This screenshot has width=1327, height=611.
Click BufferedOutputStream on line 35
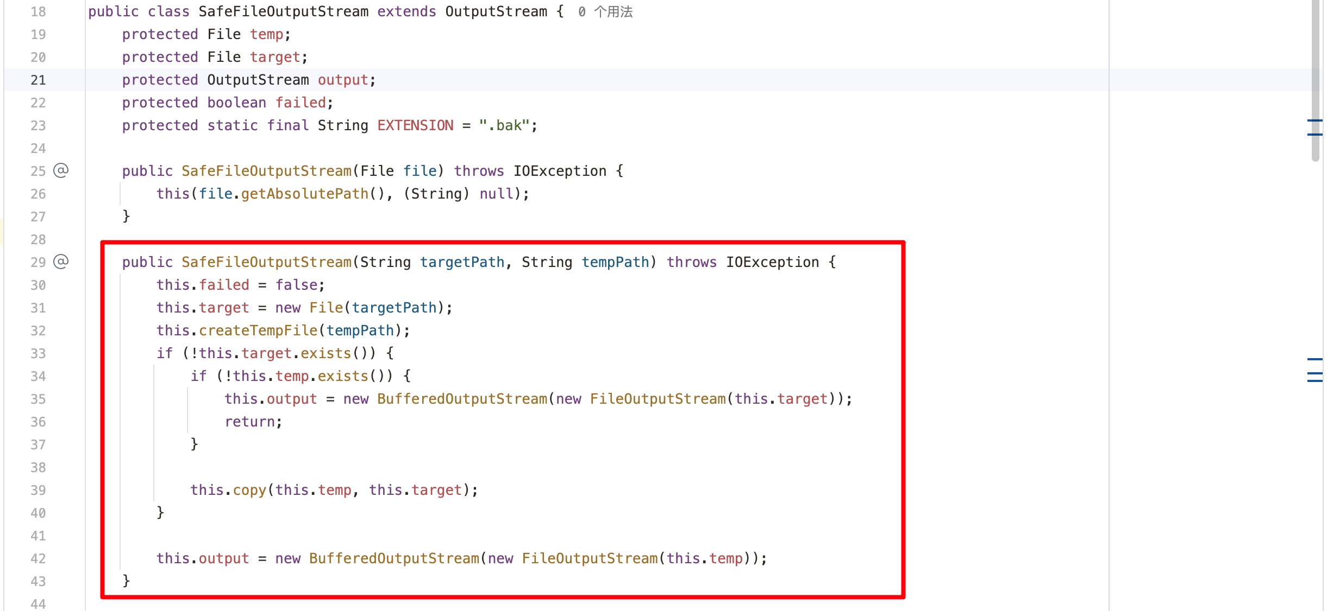(462, 399)
